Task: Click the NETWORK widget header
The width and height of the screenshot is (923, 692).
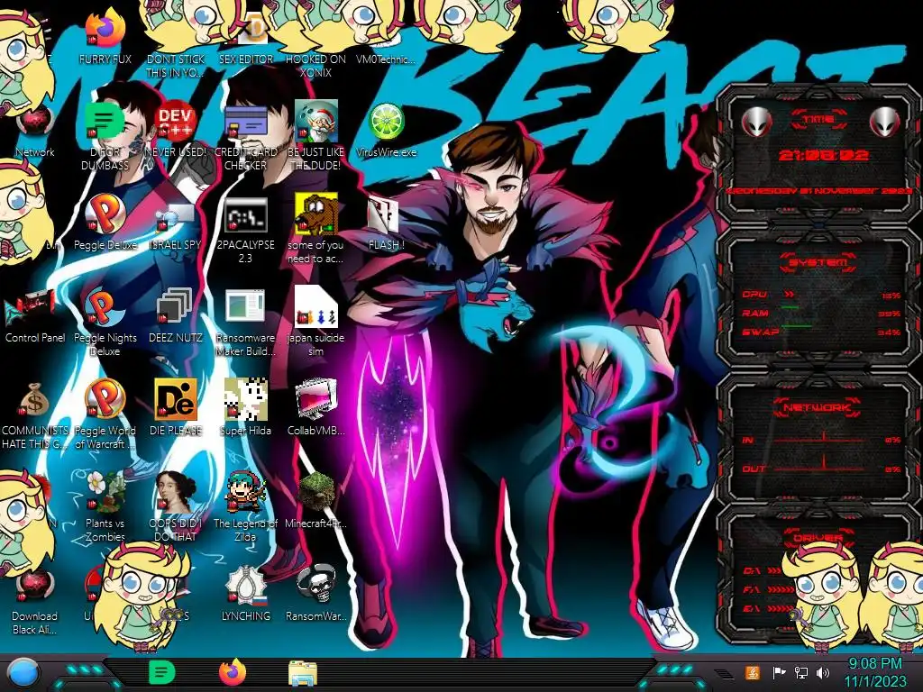Action: click(818, 406)
